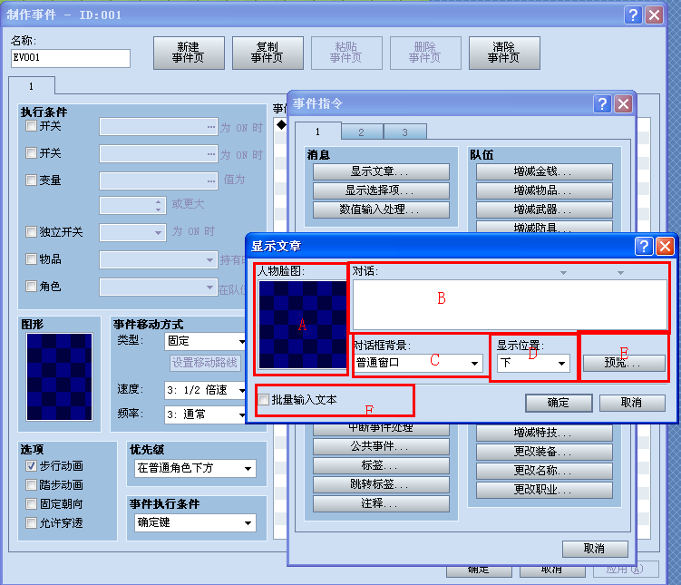Click the 标签 command button
The image size is (681, 585).
(x=381, y=465)
